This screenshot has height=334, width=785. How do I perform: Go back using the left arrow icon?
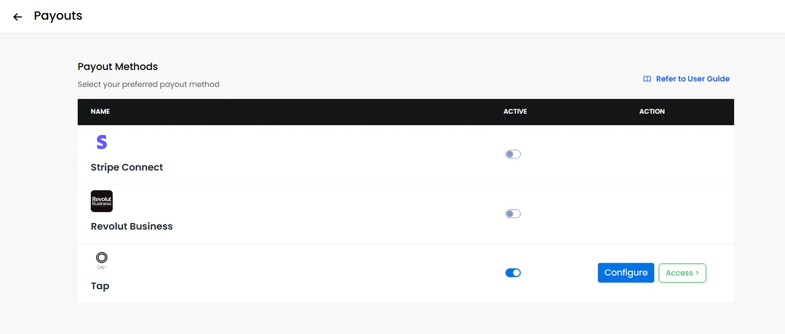tap(18, 17)
